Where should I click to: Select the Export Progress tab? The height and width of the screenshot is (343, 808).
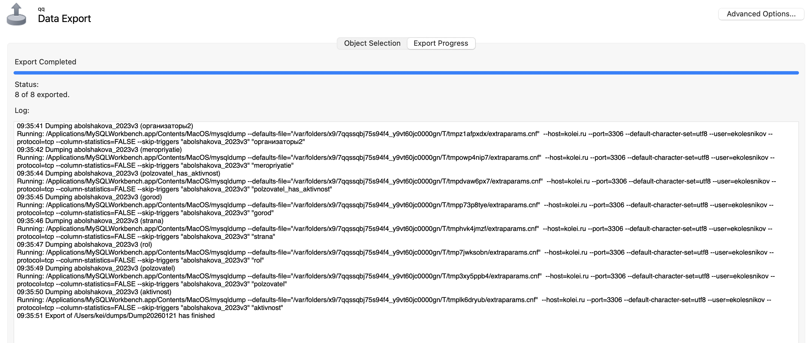(x=440, y=43)
